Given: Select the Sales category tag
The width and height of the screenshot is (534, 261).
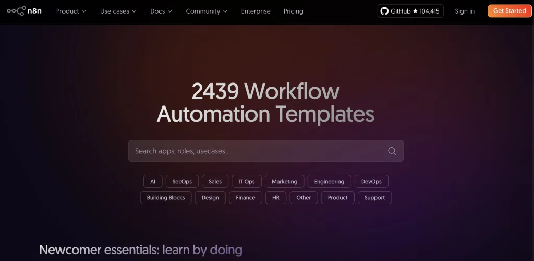Looking at the screenshot, I should click(x=215, y=181).
